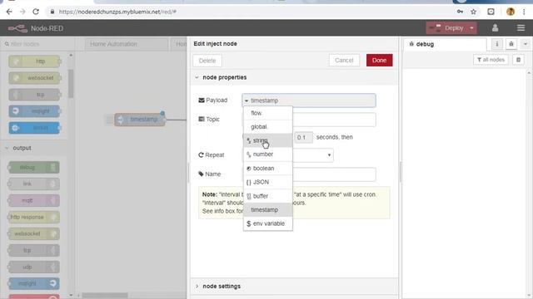Open the Node-RED hamburger menu
This screenshot has height=299, width=533.
click(x=521, y=28)
